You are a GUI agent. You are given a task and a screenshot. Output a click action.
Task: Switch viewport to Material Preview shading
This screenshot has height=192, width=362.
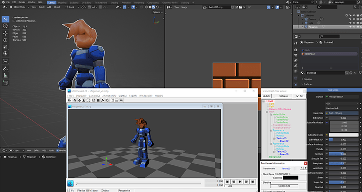click(153, 7)
